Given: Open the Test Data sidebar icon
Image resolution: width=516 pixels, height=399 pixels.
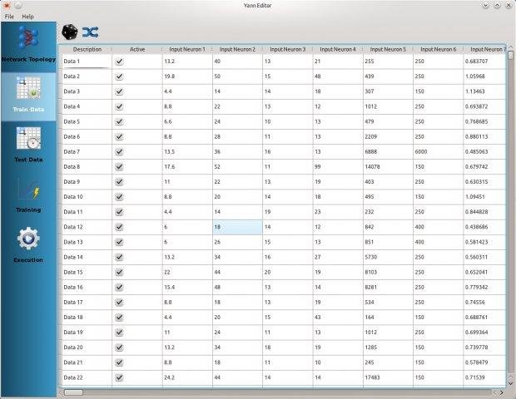Looking at the screenshot, I should [x=28, y=140].
